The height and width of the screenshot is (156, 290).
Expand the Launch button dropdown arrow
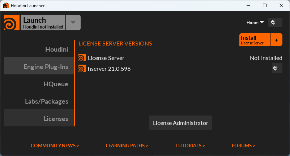pyautogui.click(x=73, y=22)
